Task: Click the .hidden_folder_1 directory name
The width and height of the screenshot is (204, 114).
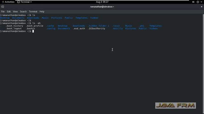Action: click(98, 26)
